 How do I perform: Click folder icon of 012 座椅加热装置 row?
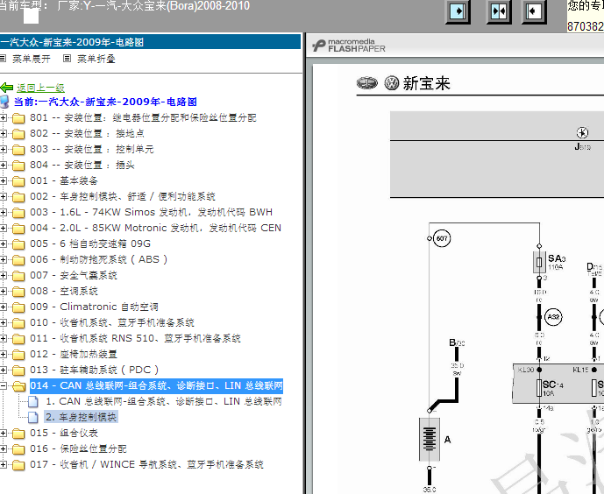tap(18, 355)
